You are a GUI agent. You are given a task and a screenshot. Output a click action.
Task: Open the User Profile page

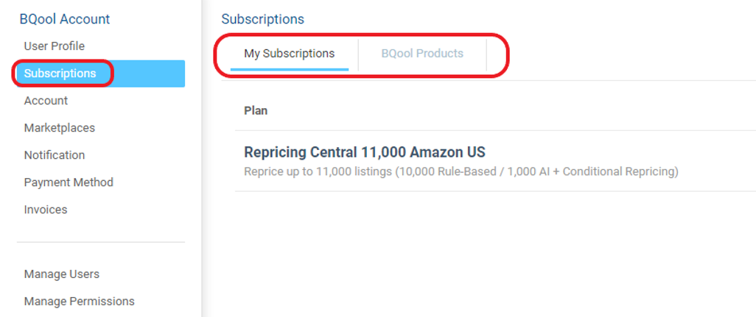[x=54, y=46]
